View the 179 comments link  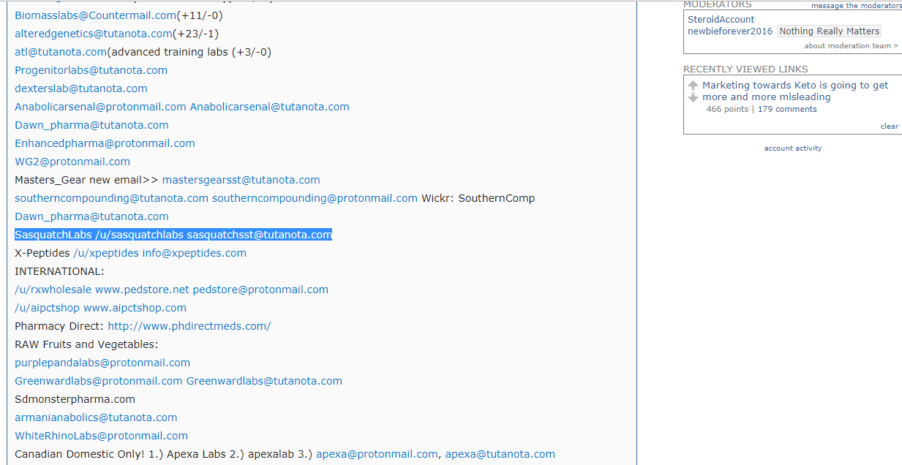pyautogui.click(x=787, y=110)
